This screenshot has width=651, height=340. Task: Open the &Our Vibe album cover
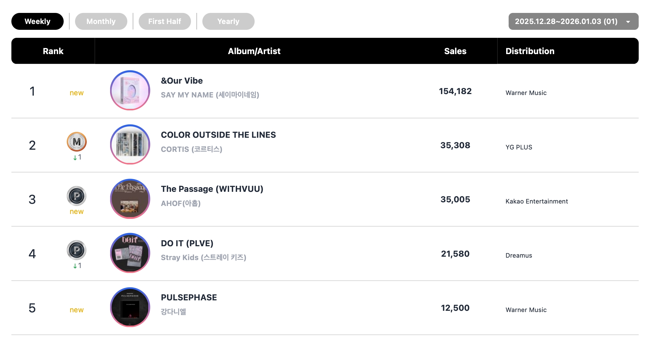(x=130, y=90)
